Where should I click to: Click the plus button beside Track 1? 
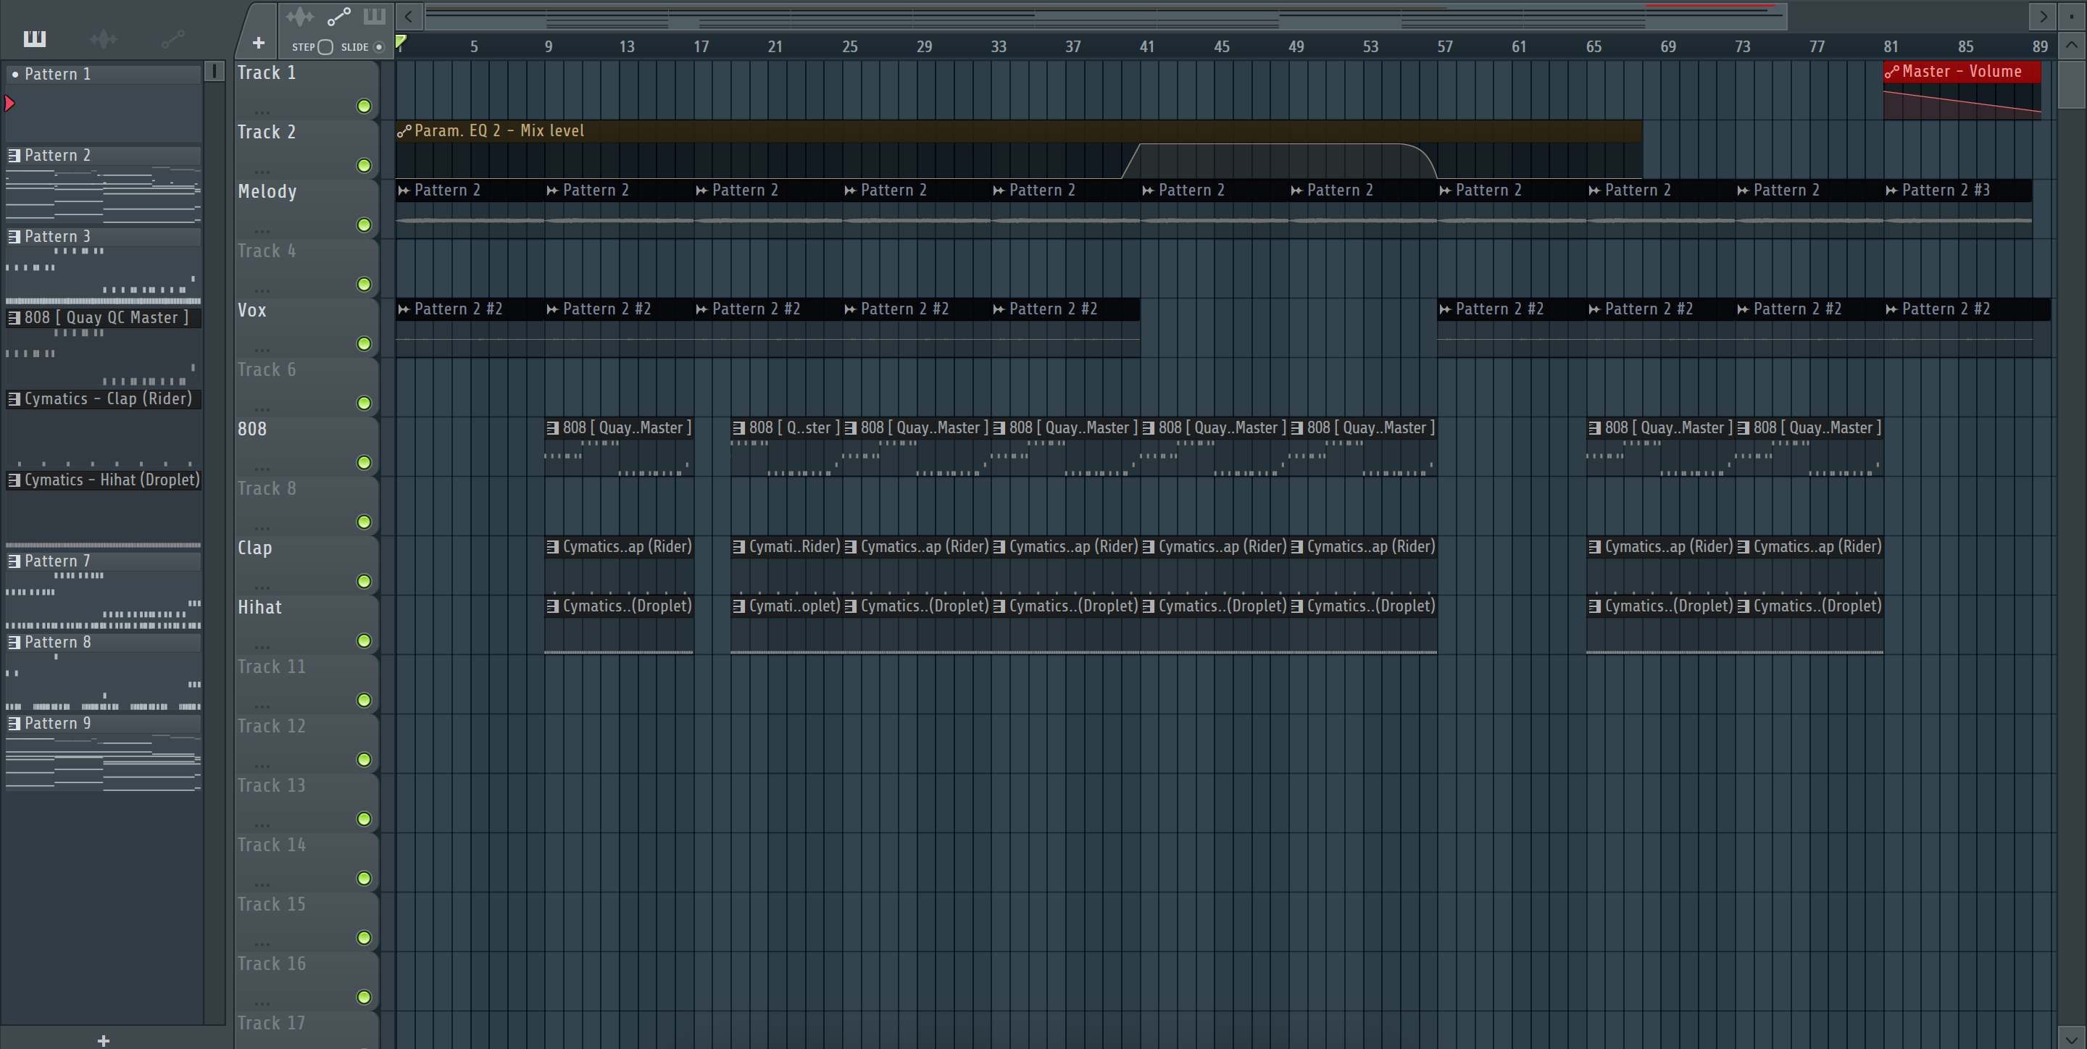pos(259,43)
